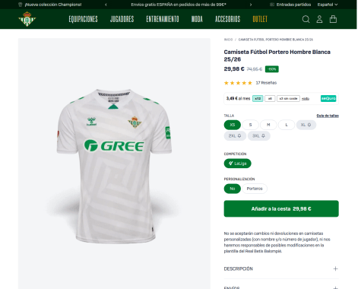Click the Real Betis crest logo
This screenshot has height=289, width=361.
coord(27,19)
